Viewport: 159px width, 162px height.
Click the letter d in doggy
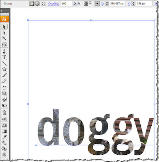pyautogui.click(x=48, y=127)
